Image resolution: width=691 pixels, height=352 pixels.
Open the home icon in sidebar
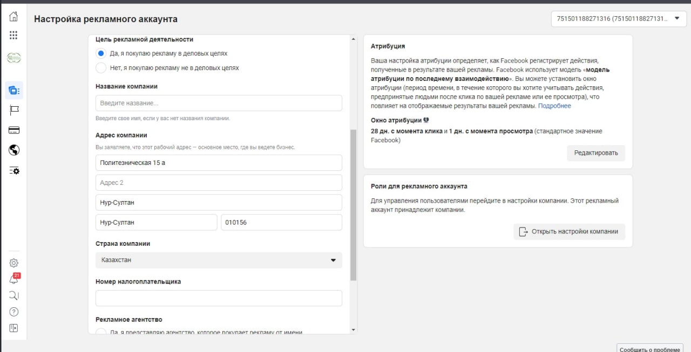click(13, 16)
